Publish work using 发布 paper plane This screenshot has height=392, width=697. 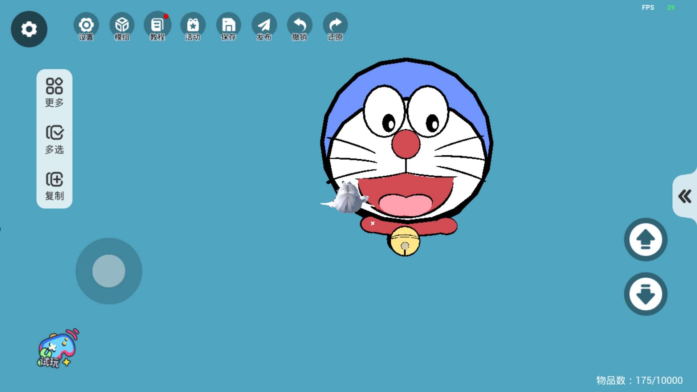tap(264, 26)
